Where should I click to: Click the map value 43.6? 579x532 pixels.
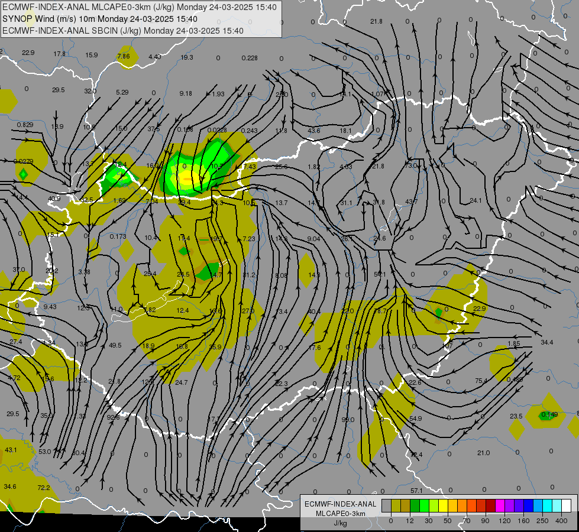tap(314, 130)
